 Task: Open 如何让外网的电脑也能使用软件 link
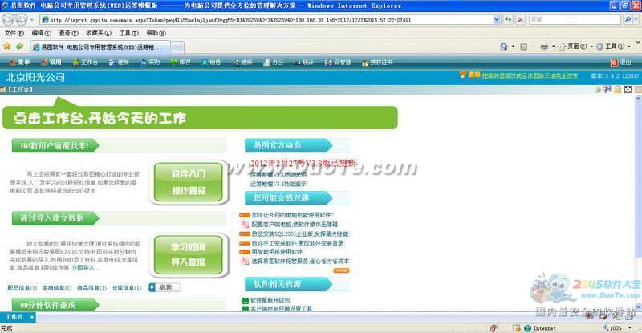point(293,215)
